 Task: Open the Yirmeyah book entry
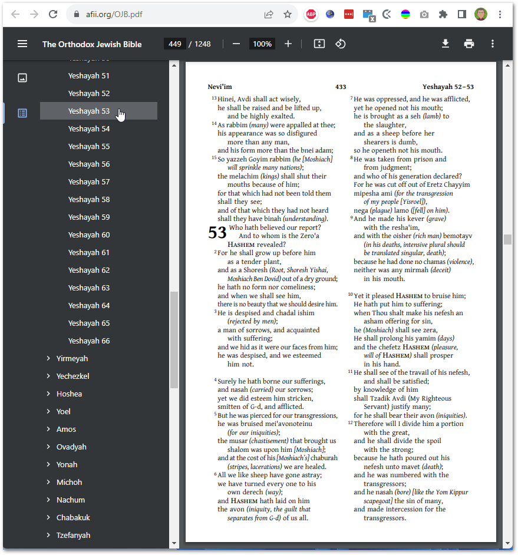point(72,359)
